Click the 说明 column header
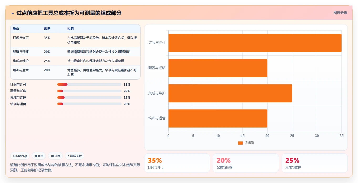 (x=70, y=29)
